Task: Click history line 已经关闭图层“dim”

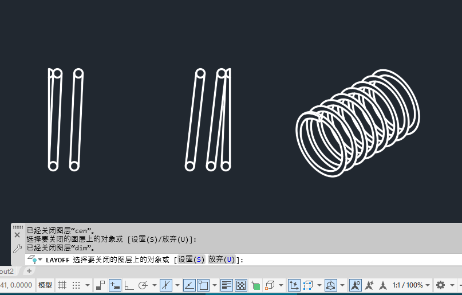Action: click(x=61, y=247)
